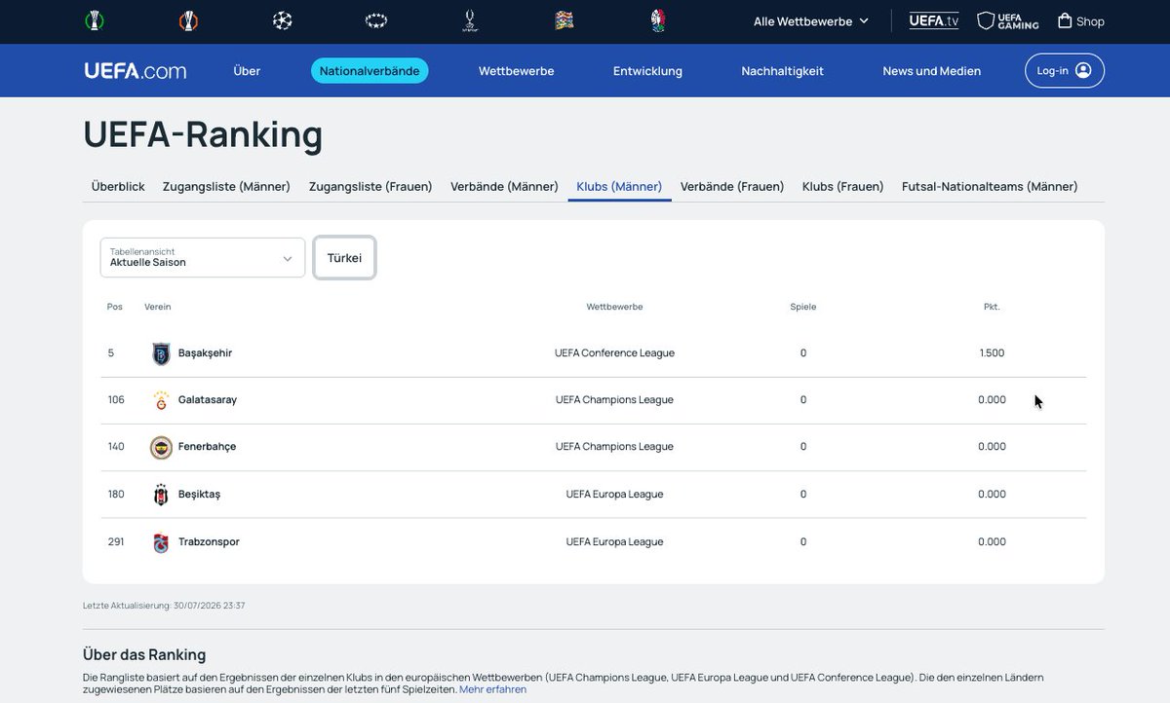Click the UEFA.com home logo
Screen dimensions: 1170x703
click(135, 70)
